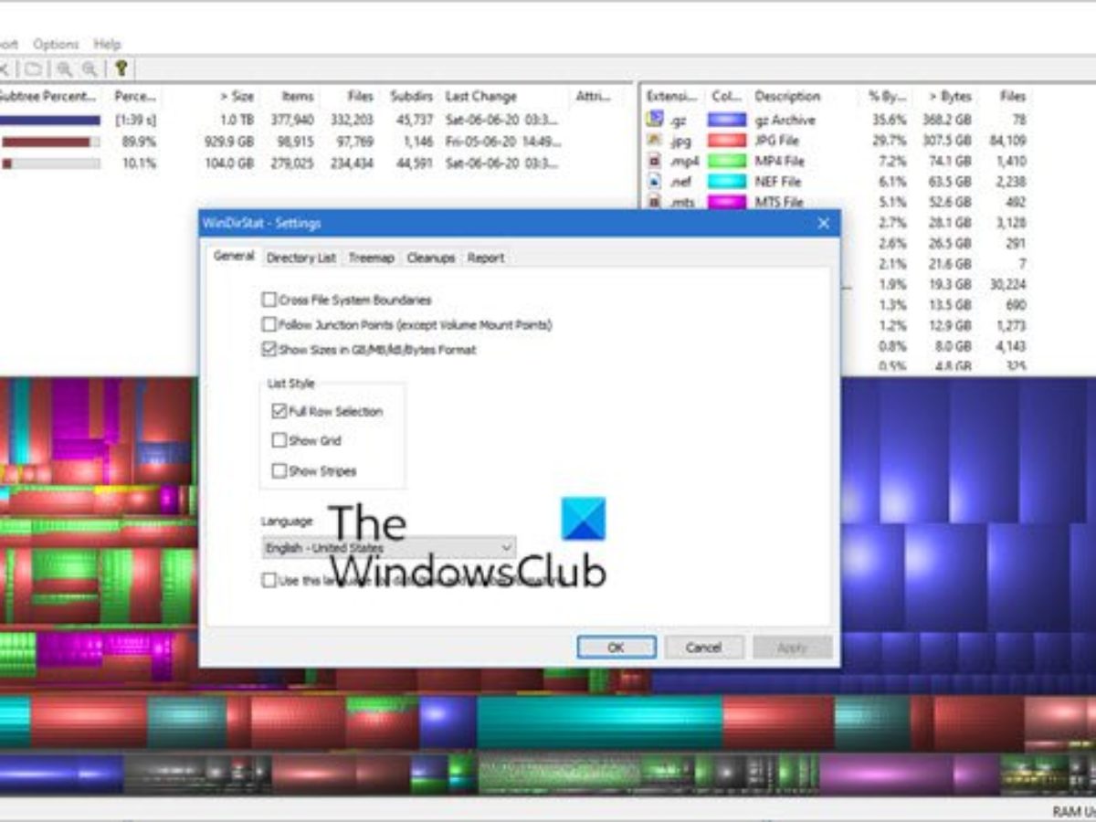
Task: Open the Language dropdown (English - United States)
Action: pyautogui.click(x=388, y=548)
